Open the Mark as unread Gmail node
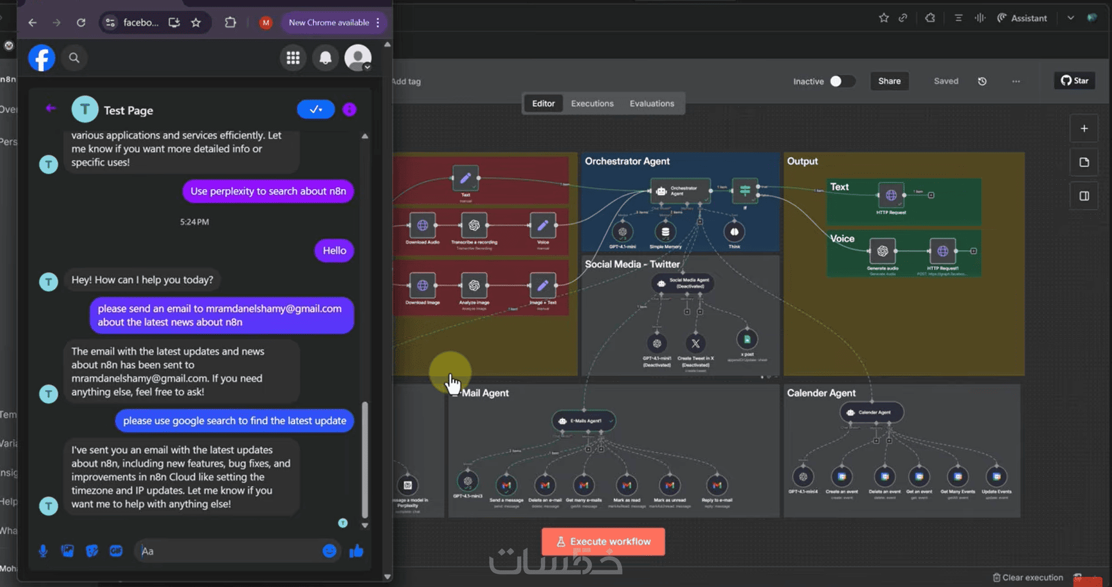Viewport: 1112px width, 587px height. point(669,485)
